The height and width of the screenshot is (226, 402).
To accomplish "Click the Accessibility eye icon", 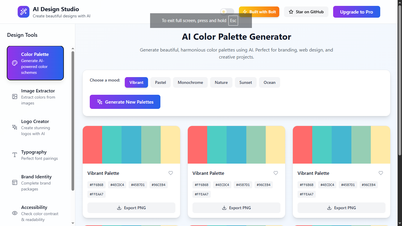I will [14, 213].
